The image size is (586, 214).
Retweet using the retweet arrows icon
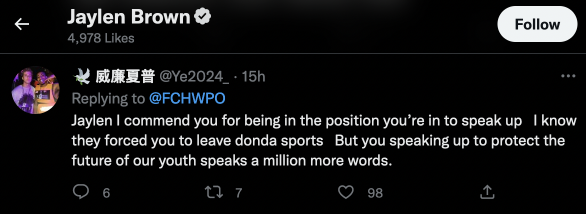click(x=214, y=192)
